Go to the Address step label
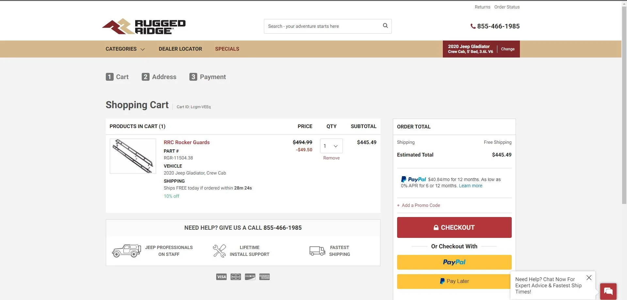 pyautogui.click(x=164, y=77)
